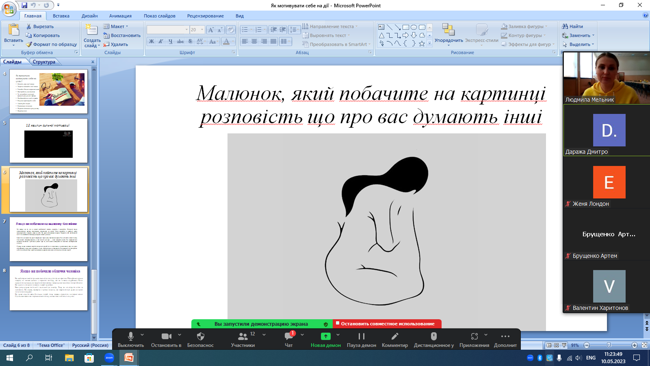The width and height of the screenshot is (650, 366).
Task: Toggle justify paragraph alignment
Action: tap(273, 41)
